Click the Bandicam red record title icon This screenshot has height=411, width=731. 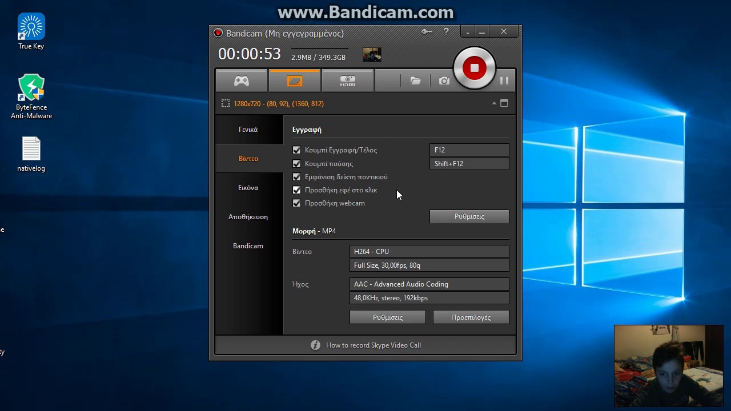218,33
